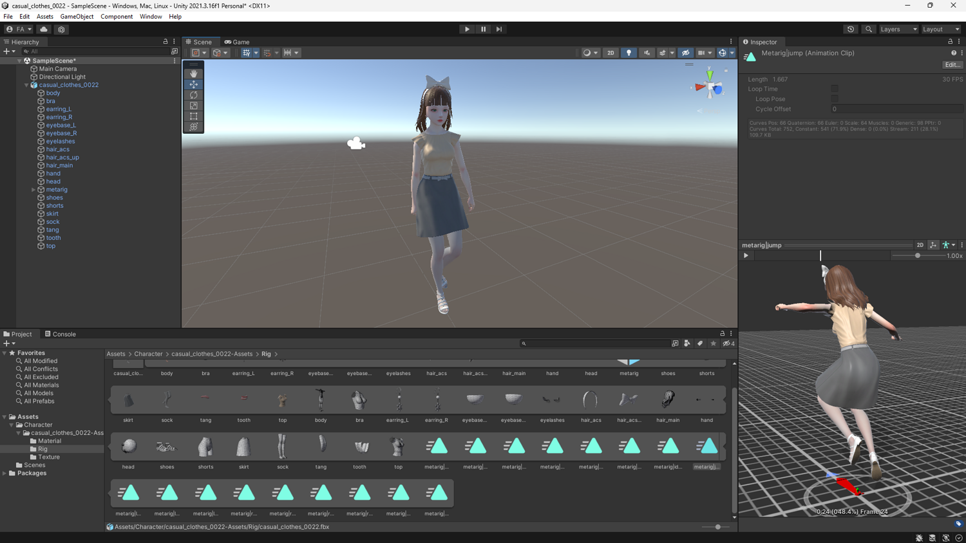Play the metarig|jump animation preview

pos(746,255)
